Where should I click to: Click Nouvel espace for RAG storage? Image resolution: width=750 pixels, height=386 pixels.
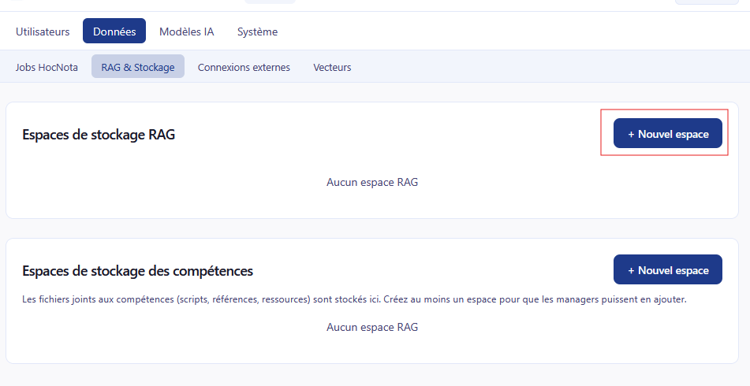pyautogui.click(x=668, y=133)
